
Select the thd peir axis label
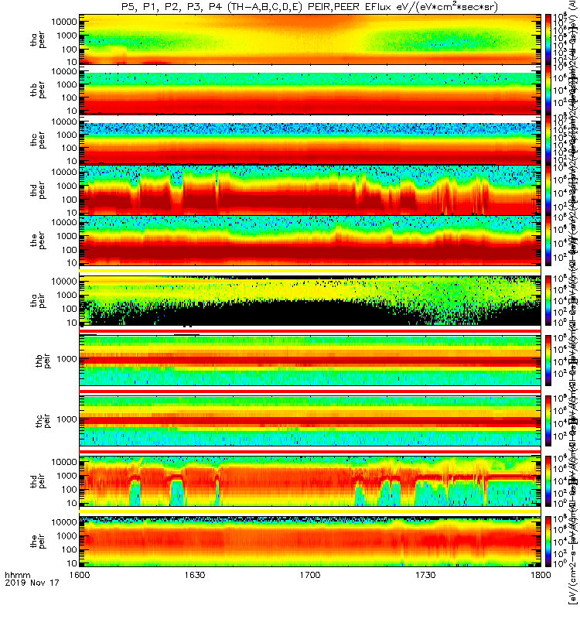tap(38, 481)
